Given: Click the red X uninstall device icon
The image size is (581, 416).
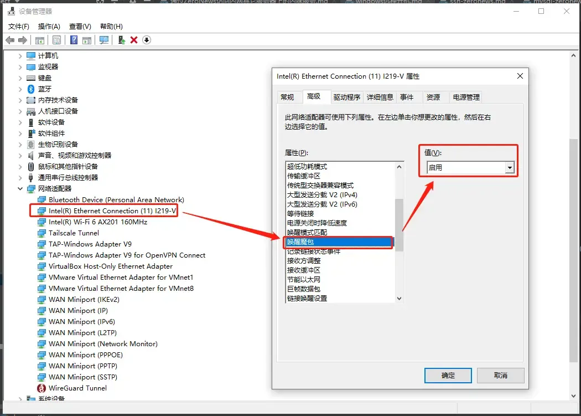Looking at the screenshot, I should 134,40.
